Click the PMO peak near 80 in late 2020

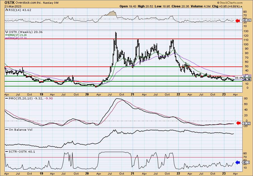(117, 99)
